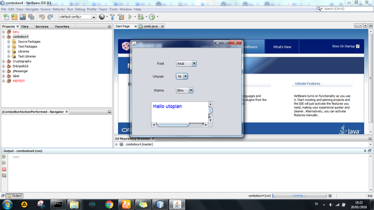Click the running progress bar in status
This screenshot has width=374, height=210.
(x=300, y=196)
